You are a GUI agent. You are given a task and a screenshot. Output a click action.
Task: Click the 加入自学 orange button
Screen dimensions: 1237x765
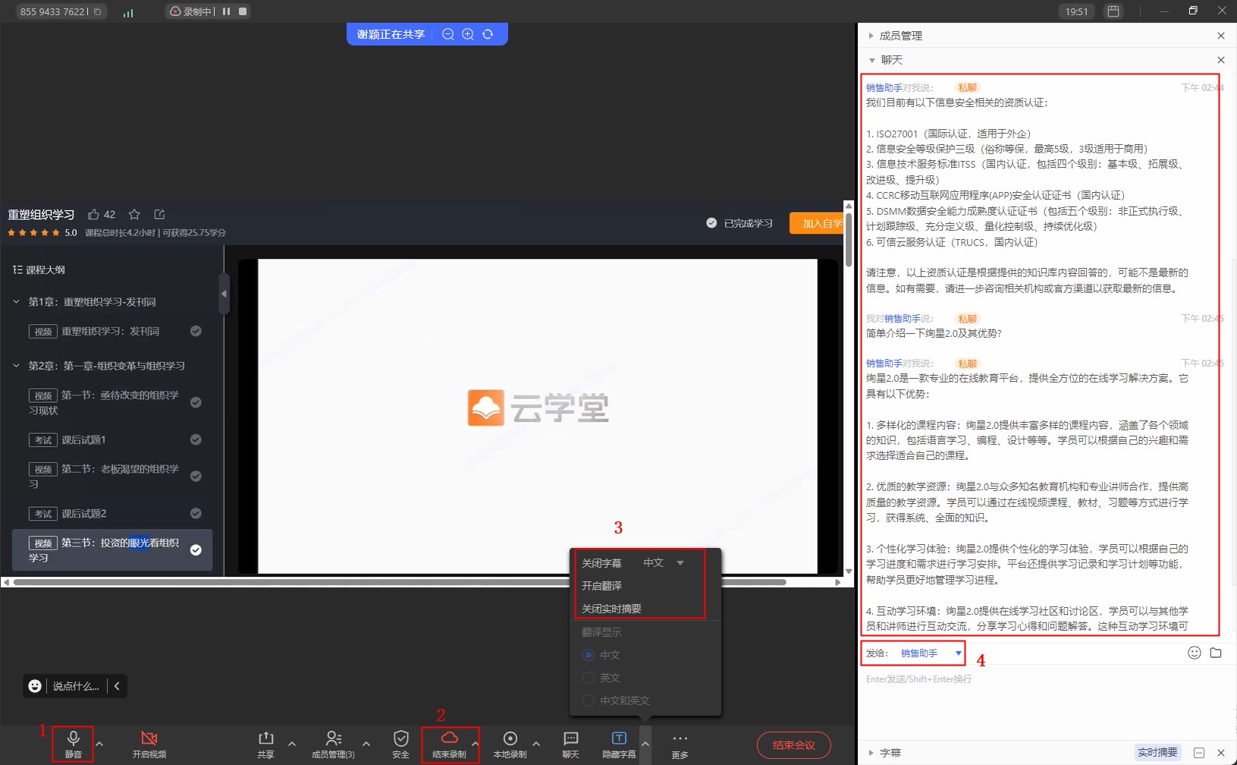point(818,223)
